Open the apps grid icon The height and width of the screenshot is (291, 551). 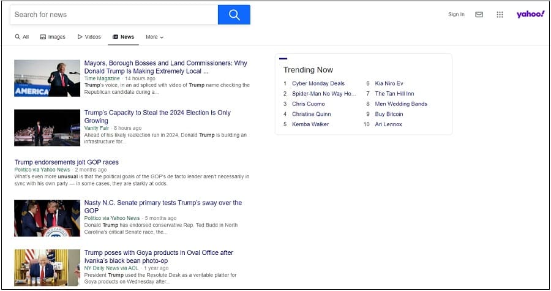[500, 15]
